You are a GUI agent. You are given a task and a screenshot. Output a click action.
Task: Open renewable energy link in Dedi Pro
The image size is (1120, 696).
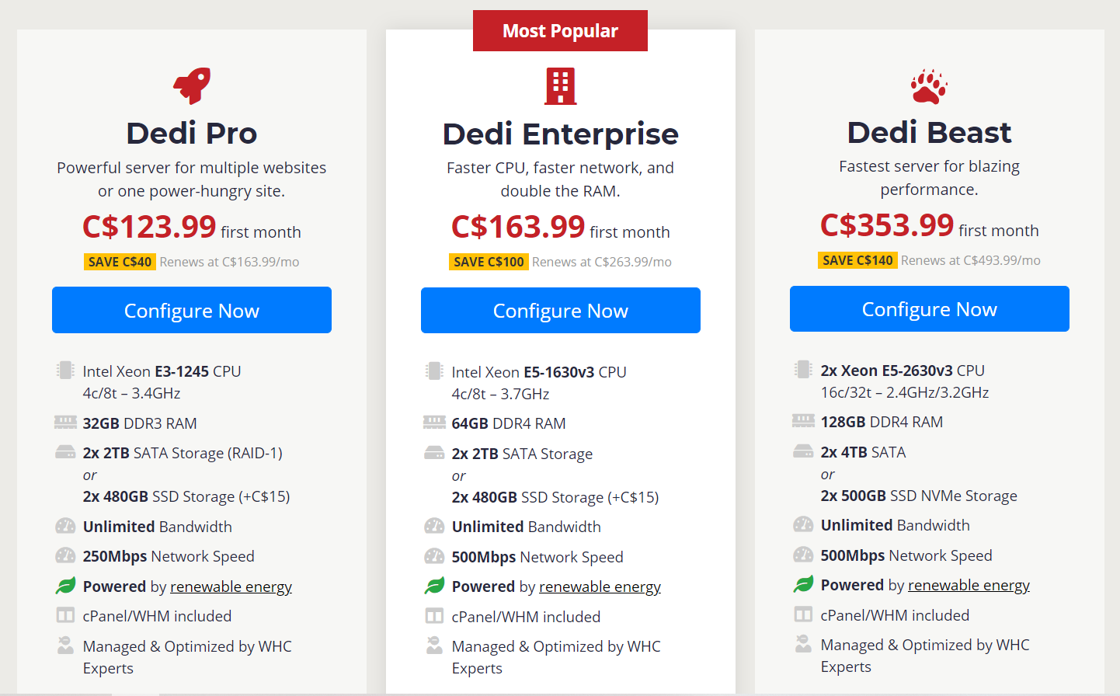point(231,586)
